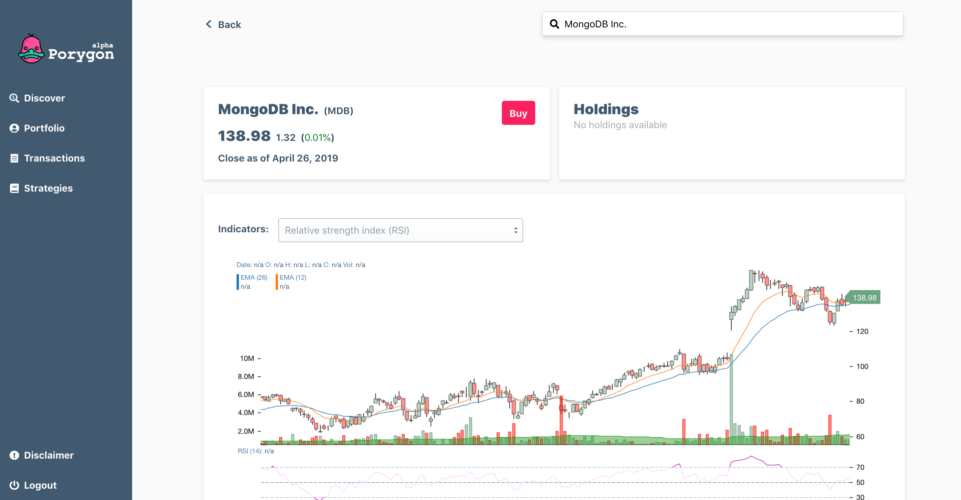This screenshot has height=500, width=961.
Task: Open the Strategies page
Action: (48, 188)
